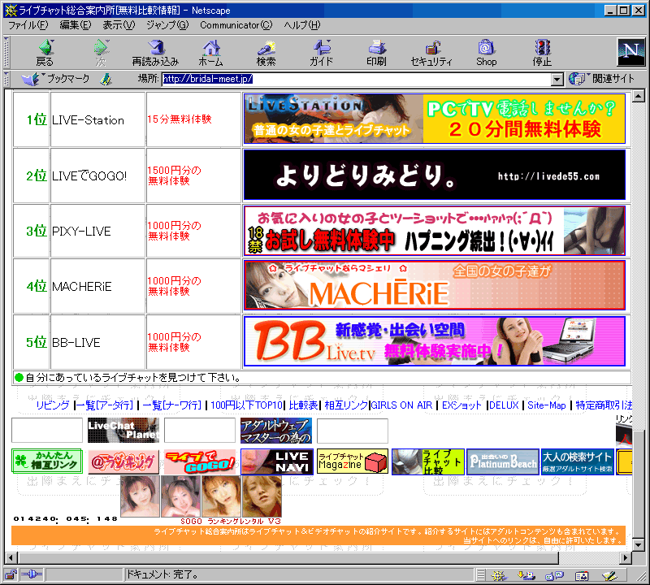Click the 一覧[ナ-ワ行] link
Image resolution: width=650 pixels, height=585 pixels.
click(x=172, y=405)
